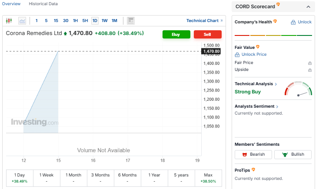Open the Technical Chart link

(204, 21)
